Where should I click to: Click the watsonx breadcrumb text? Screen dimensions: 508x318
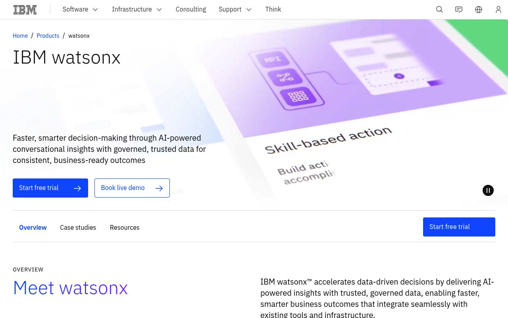pos(79,36)
